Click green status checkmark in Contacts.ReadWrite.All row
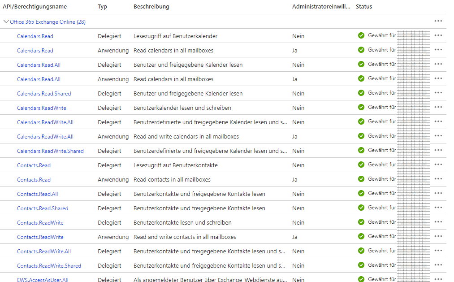The image size is (454, 282). pyautogui.click(x=361, y=251)
